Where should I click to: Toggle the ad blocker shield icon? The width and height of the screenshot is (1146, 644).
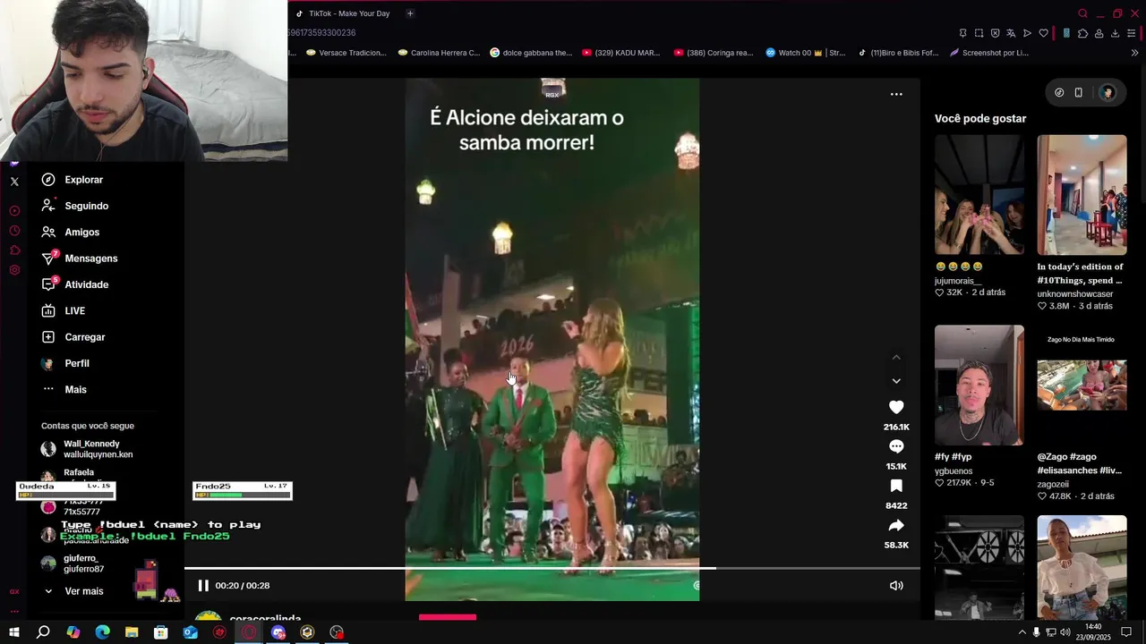pos(995,33)
